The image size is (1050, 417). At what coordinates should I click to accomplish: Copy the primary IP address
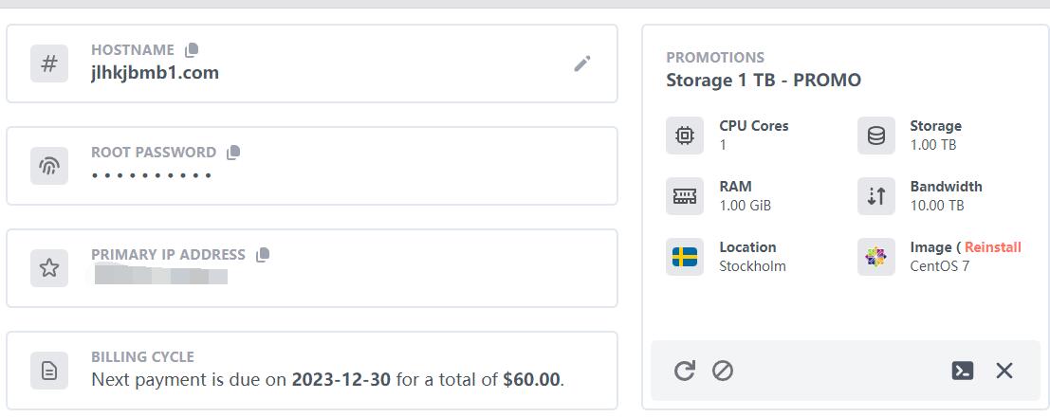263,254
